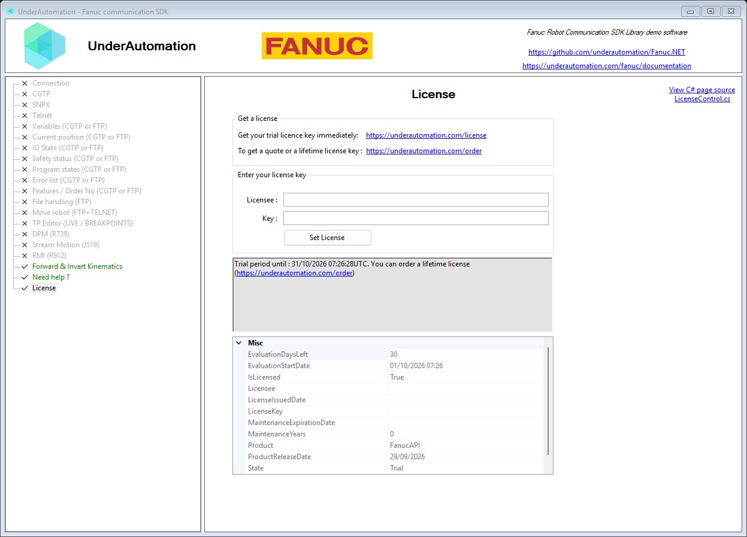Viewport: 747px width, 537px height.
Task: Open File handling (FTP) page
Action: click(x=61, y=202)
